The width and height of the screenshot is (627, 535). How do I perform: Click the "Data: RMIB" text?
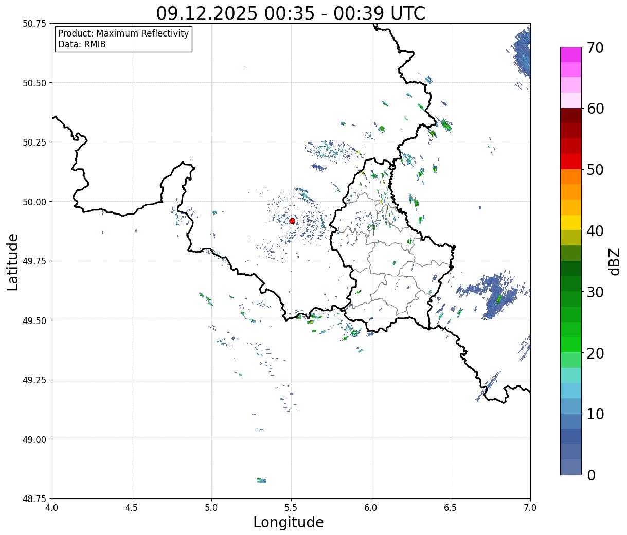coord(82,44)
